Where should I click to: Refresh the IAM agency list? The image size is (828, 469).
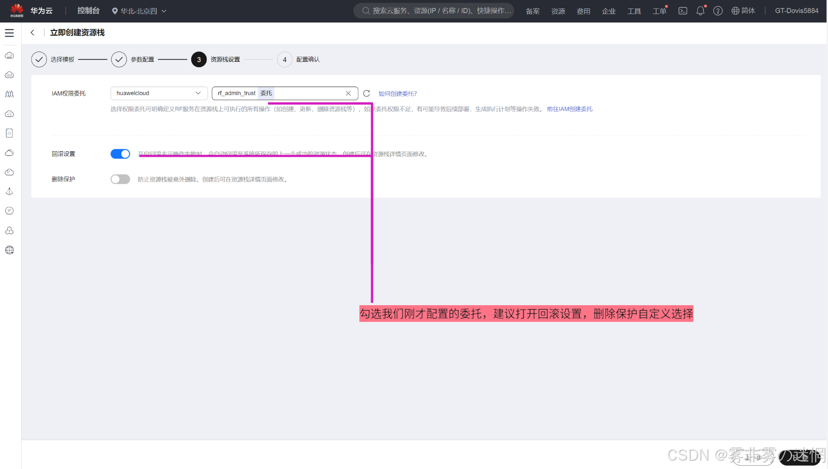pos(366,94)
